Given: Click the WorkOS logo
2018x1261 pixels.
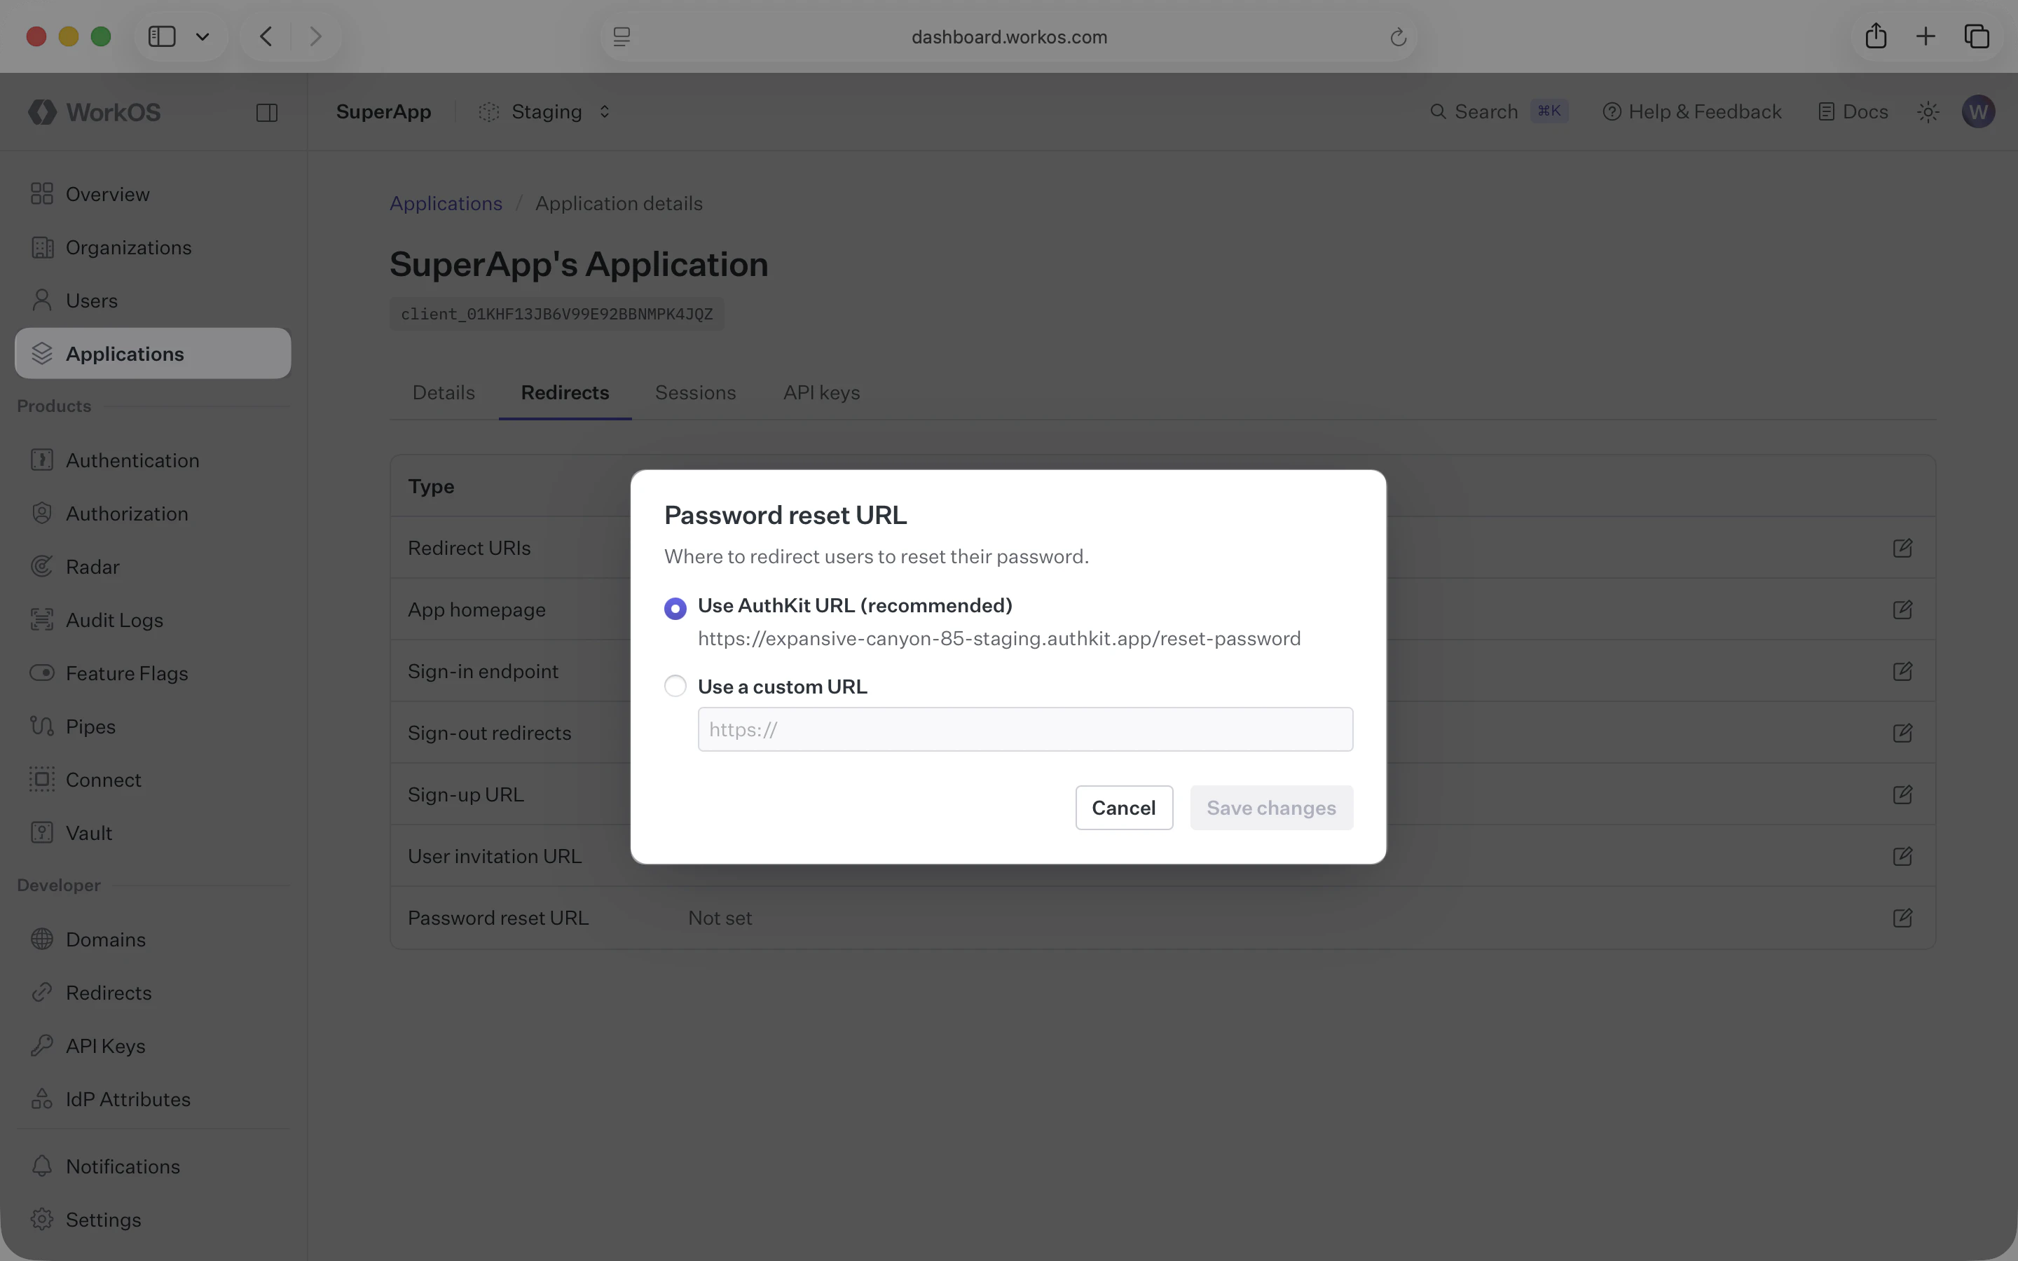Looking at the screenshot, I should pyautogui.click(x=94, y=112).
